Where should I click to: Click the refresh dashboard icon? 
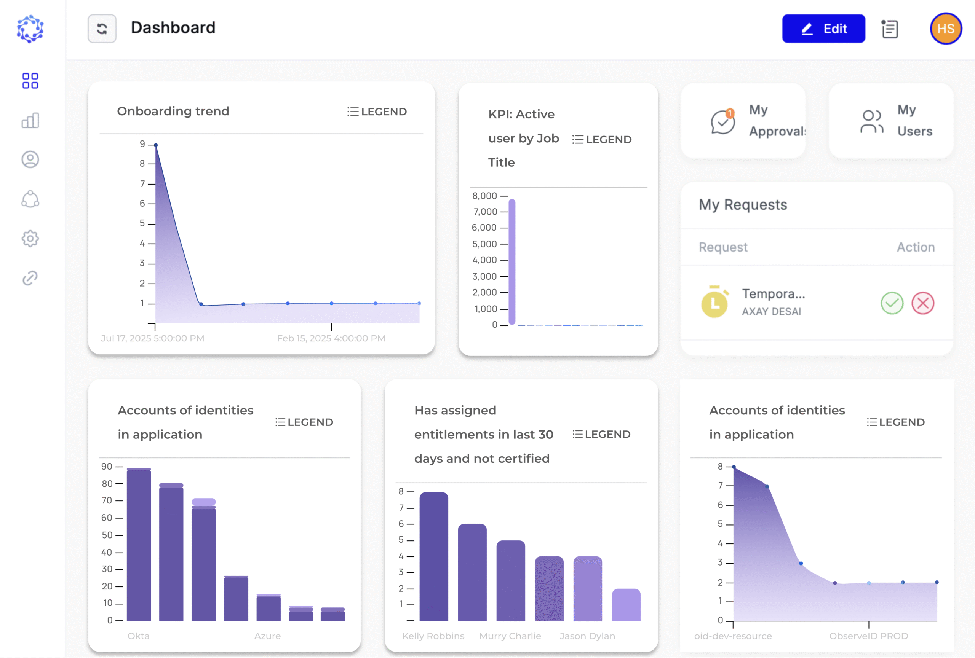(102, 29)
